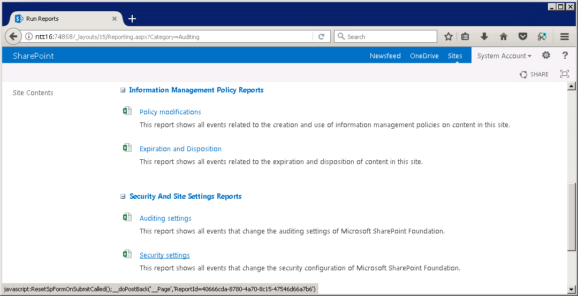
Task: Run the Security settings report
Action: coord(165,255)
